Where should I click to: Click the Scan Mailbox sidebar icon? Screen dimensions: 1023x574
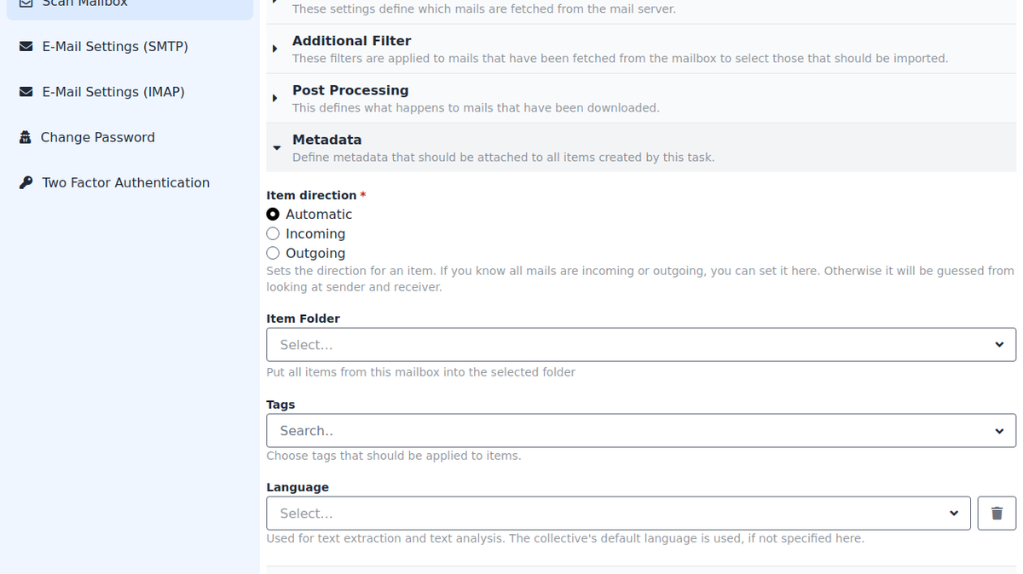coord(26,3)
